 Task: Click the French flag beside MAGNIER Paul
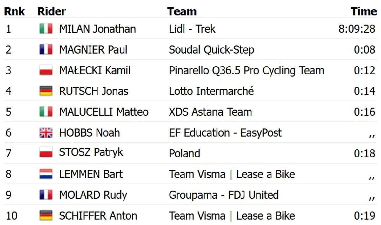click(x=46, y=50)
